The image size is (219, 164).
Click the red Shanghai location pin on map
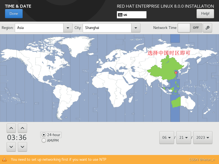tap(176, 73)
